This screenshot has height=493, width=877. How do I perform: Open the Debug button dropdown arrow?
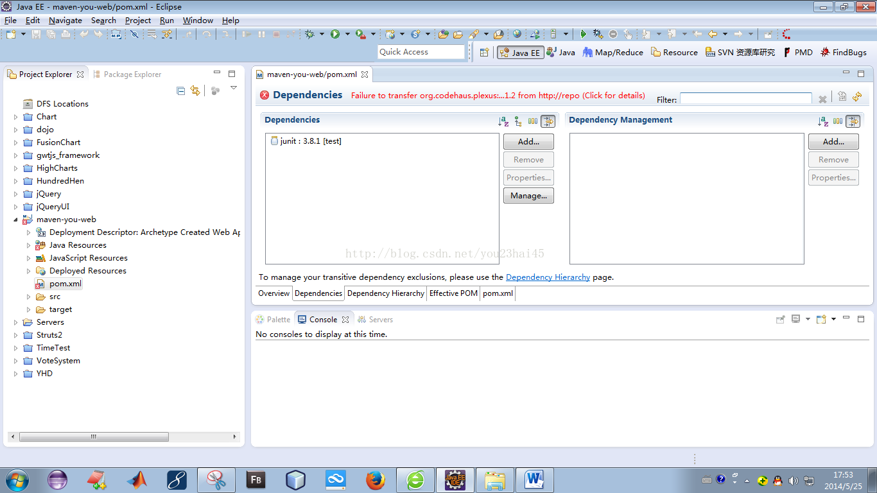[x=322, y=34]
